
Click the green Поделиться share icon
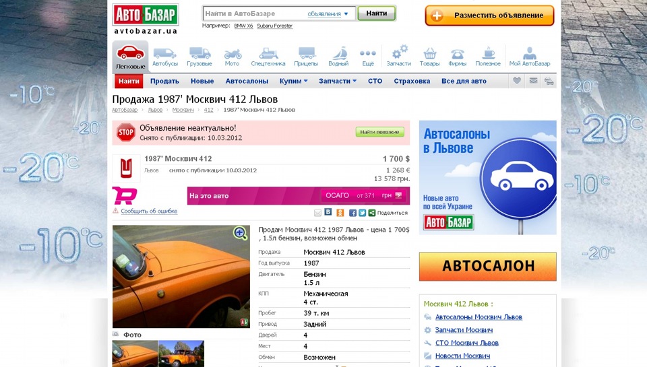372,213
